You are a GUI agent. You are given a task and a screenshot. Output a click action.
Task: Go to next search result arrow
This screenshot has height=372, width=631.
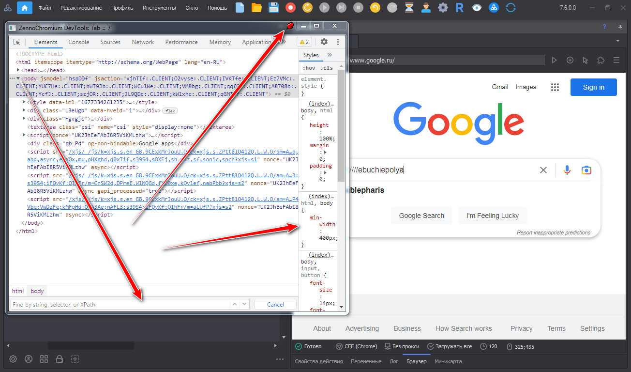[x=244, y=305]
